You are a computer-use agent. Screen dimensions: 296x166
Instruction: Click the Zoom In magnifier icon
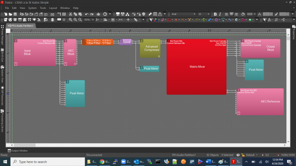click(x=70, y=20)
